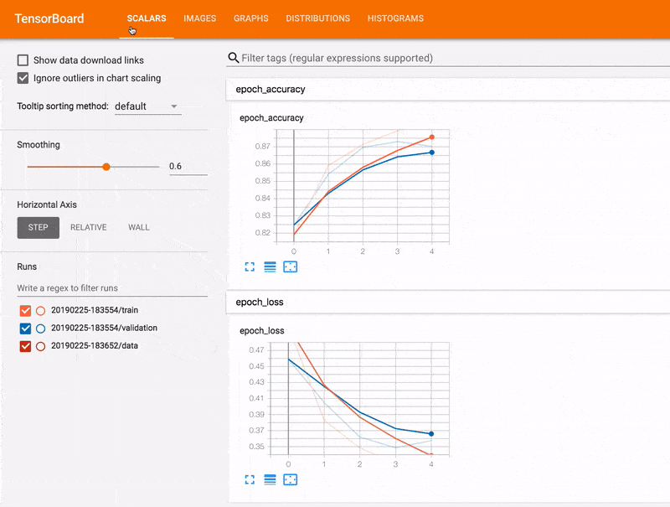Click the WALL horizontal axis button
The image size is (670, 507).
pyautogui.click(x=138, y=227)
